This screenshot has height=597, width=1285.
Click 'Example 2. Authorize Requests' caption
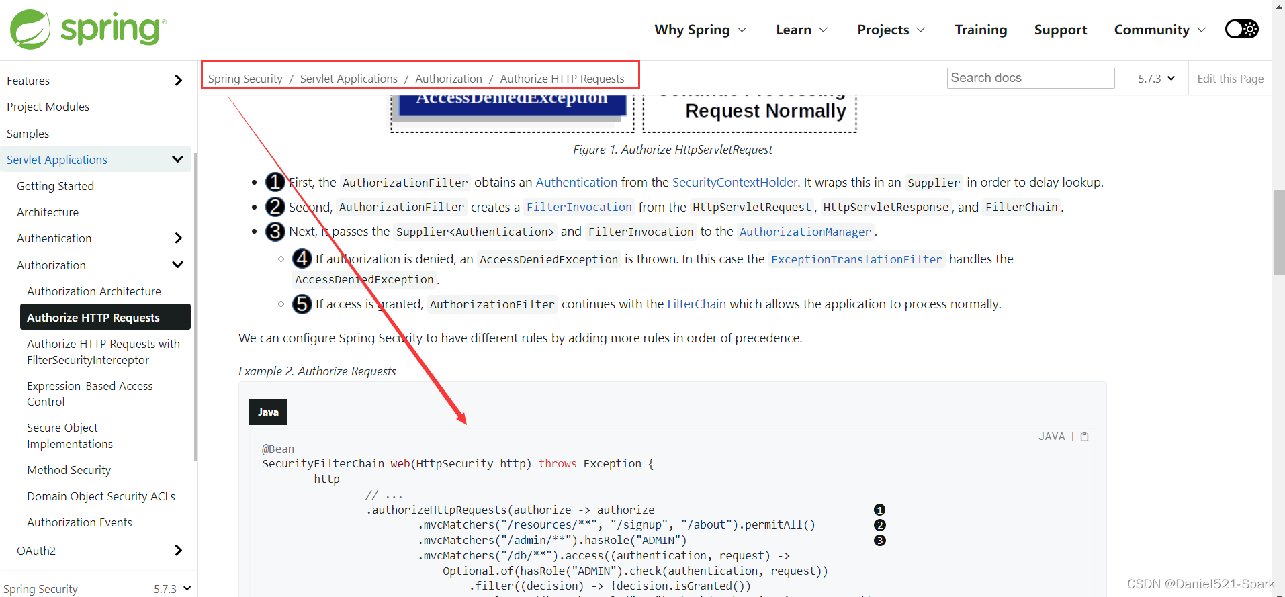pyautogui.click(x=317, y=371)
